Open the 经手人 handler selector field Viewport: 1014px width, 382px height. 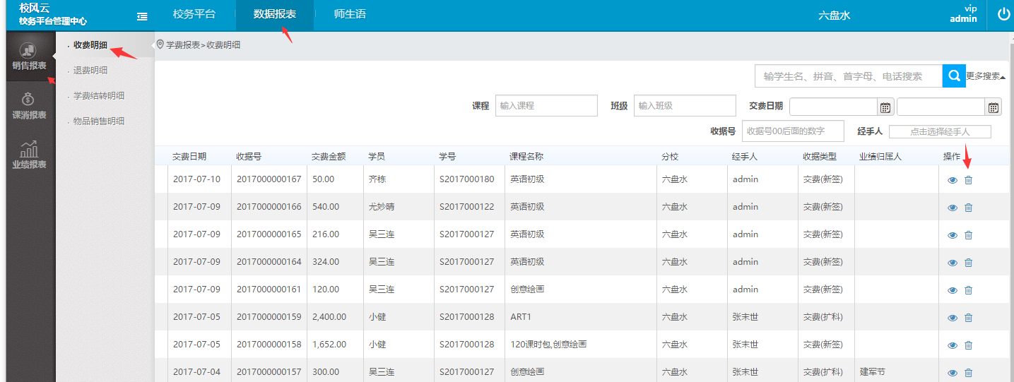[x=940, y=131]
